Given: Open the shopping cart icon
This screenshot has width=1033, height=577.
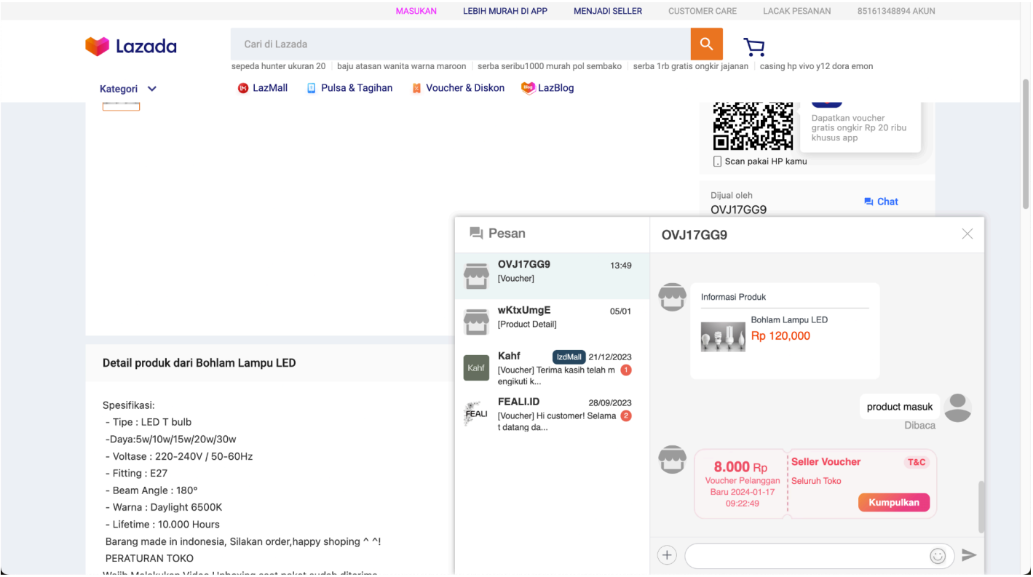Looking at the screenshot, I should (x=753, y=47).
